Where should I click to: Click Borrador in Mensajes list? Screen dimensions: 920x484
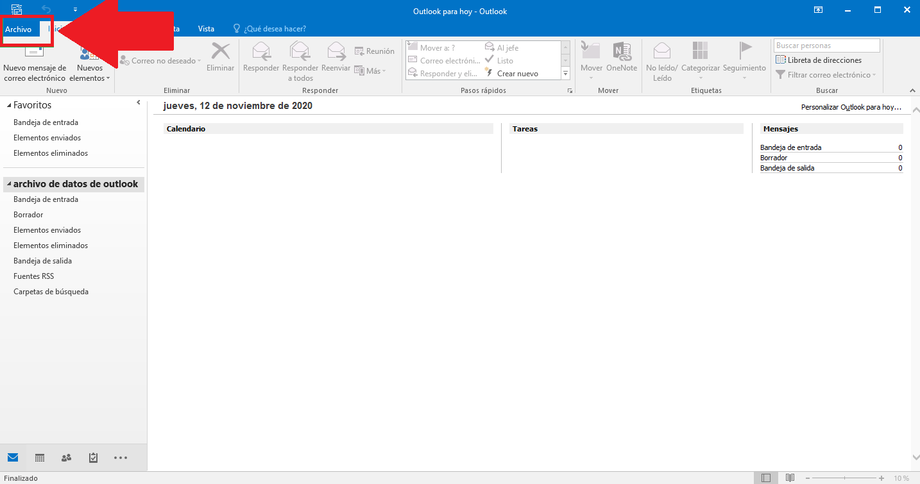(x=774, y=158)
